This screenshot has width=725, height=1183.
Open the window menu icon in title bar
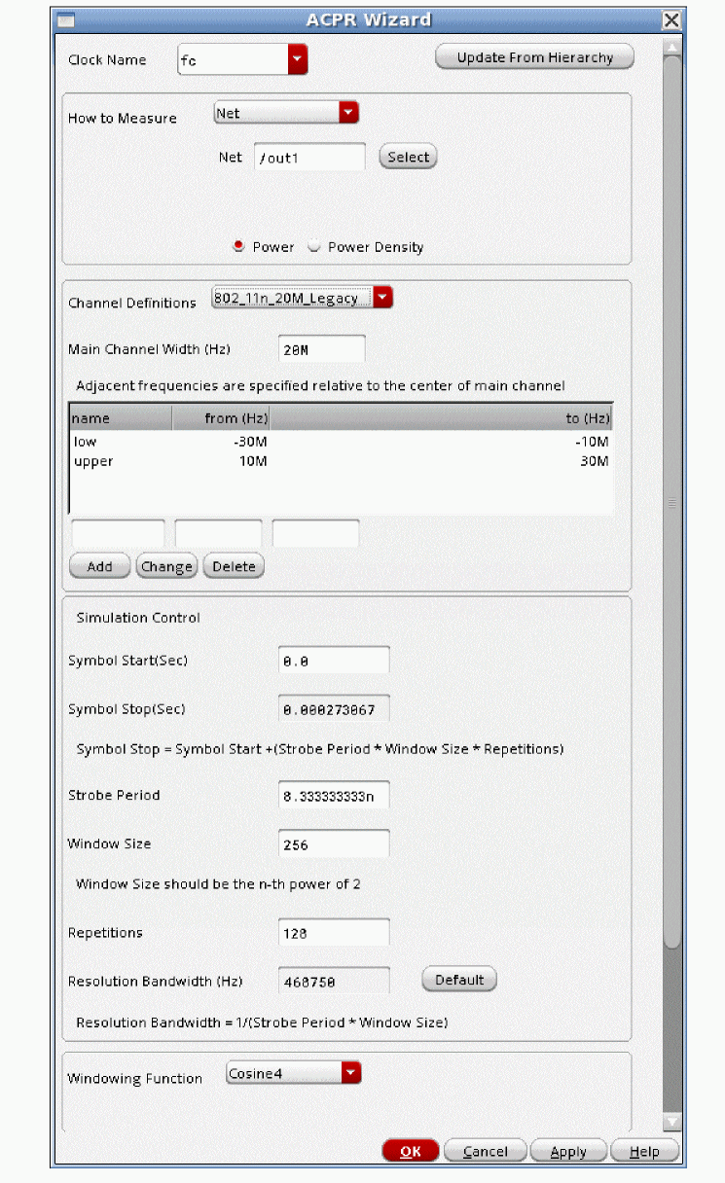coord(66,20)
